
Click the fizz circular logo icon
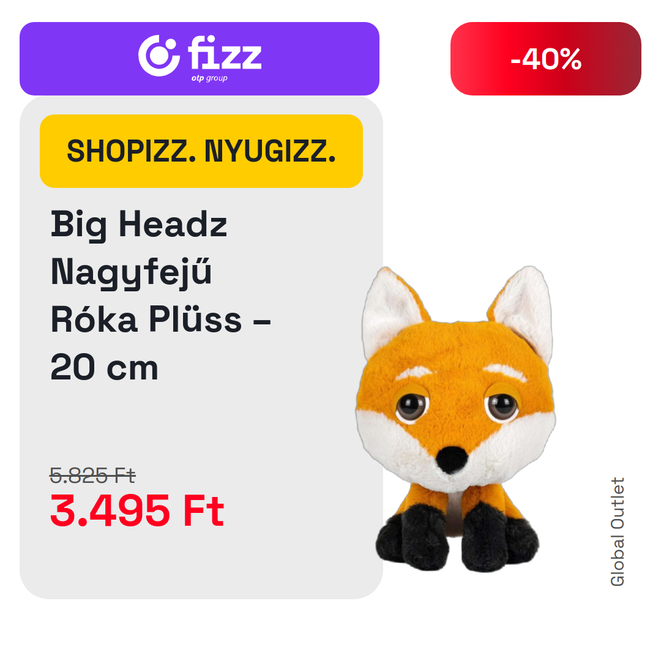(x=159, y=56)
